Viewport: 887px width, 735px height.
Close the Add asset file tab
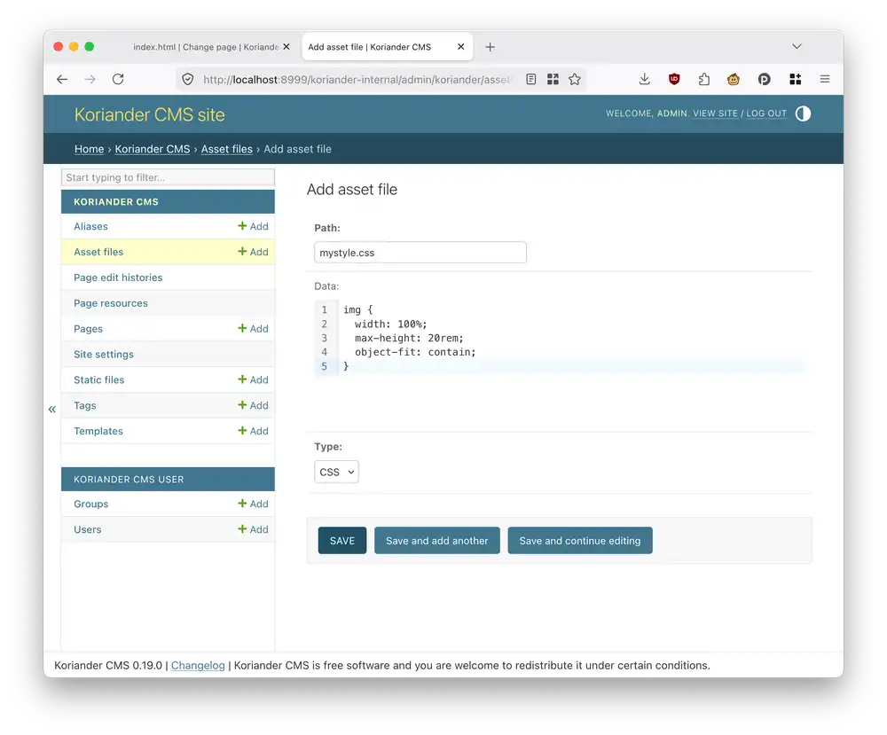coord(460,47)
